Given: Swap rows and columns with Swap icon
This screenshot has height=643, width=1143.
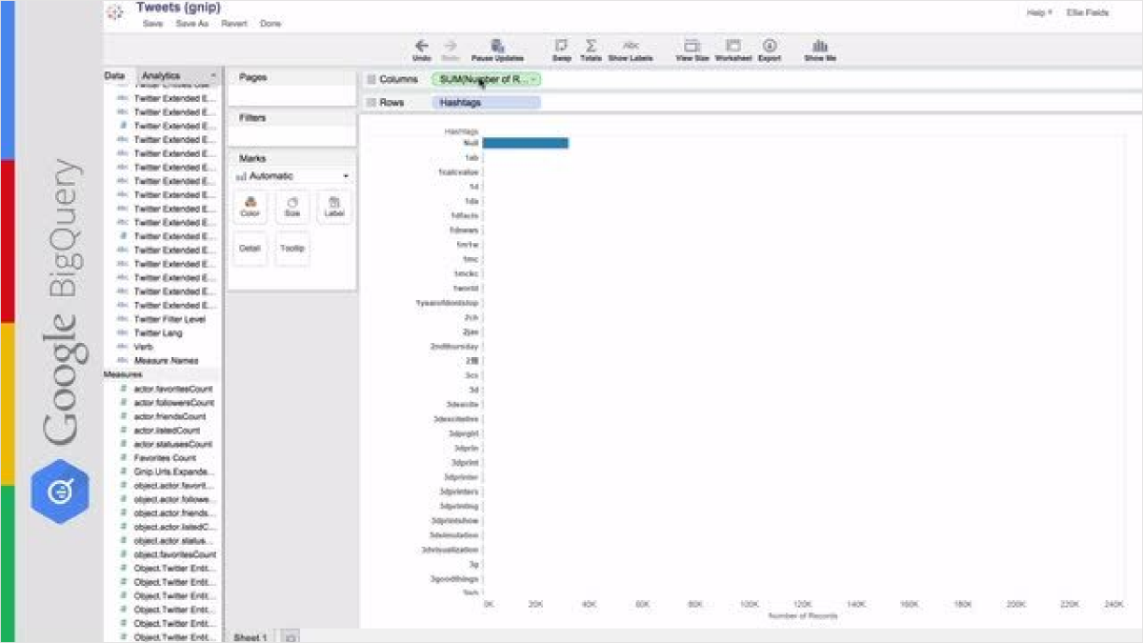Looking at the screenshot, I should [561, 46].
